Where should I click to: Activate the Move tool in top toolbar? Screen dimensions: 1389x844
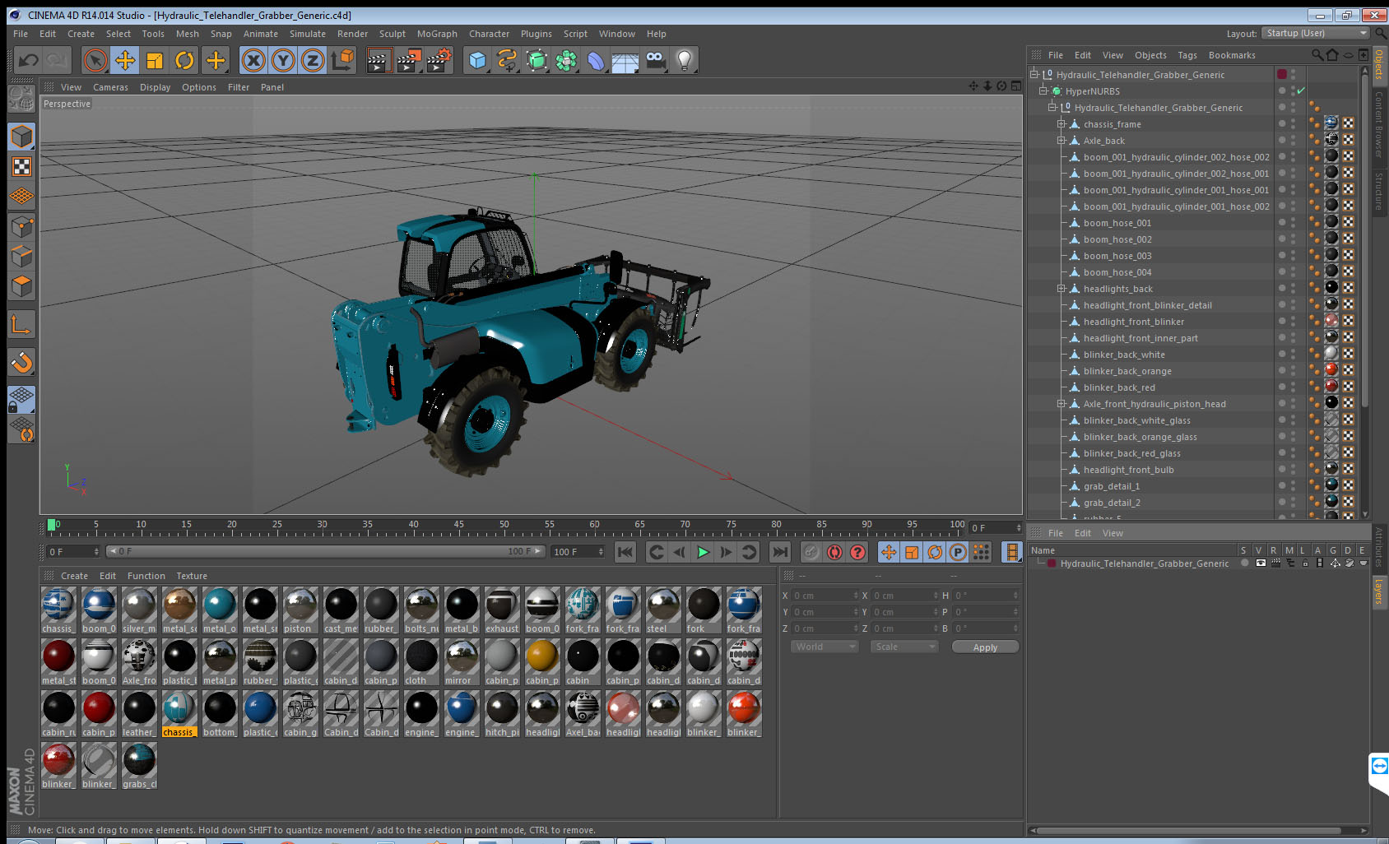point(125,60)
